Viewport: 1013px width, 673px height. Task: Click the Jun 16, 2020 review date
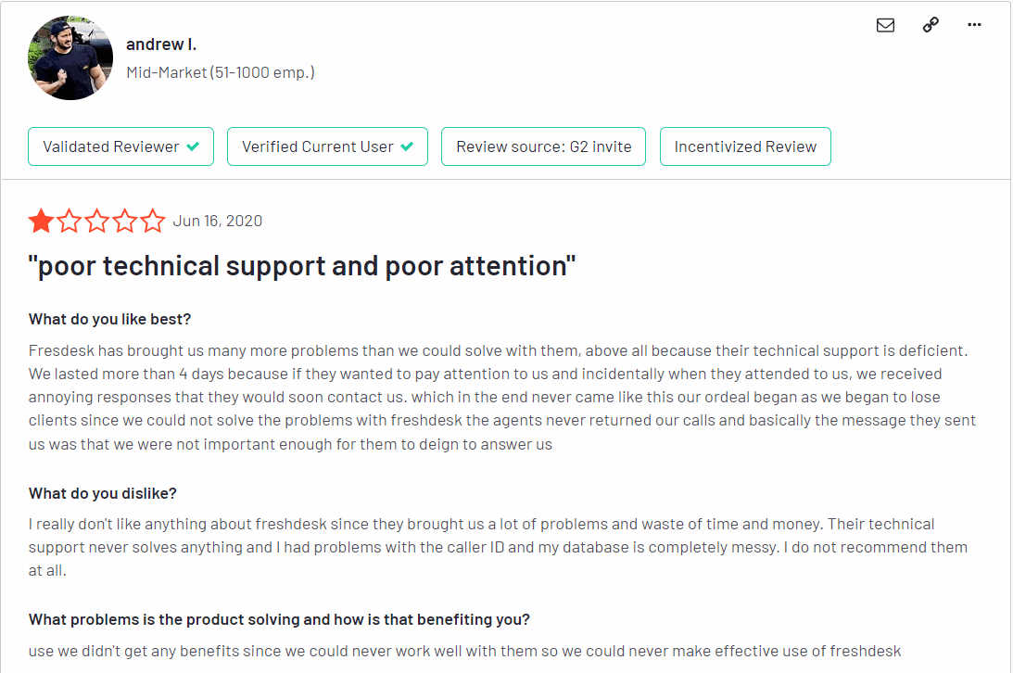tap(218, 221)
